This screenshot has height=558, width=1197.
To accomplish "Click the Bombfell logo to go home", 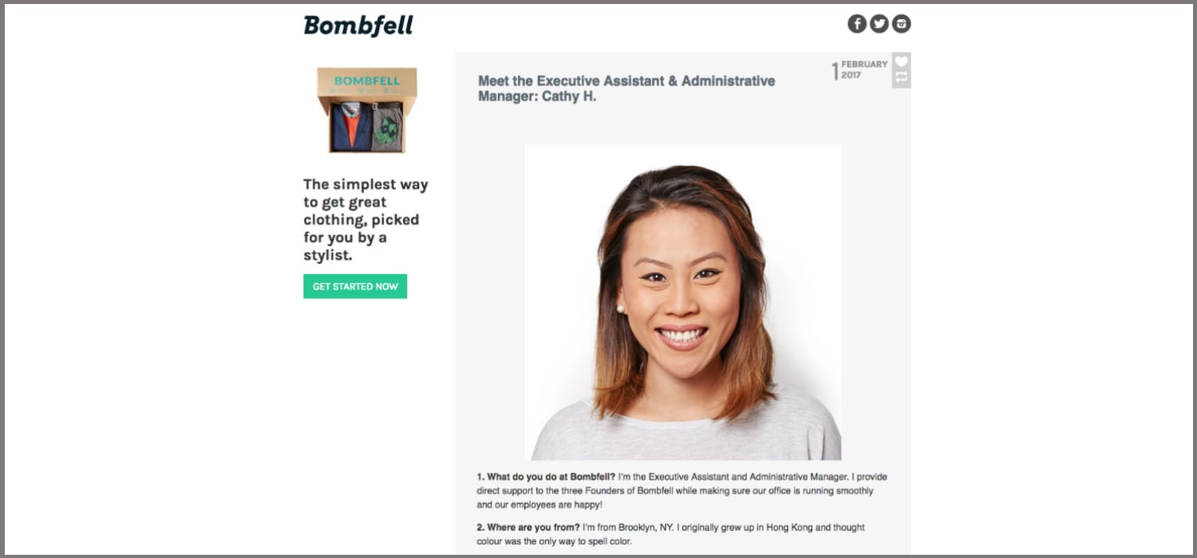I will coord(358,26).
